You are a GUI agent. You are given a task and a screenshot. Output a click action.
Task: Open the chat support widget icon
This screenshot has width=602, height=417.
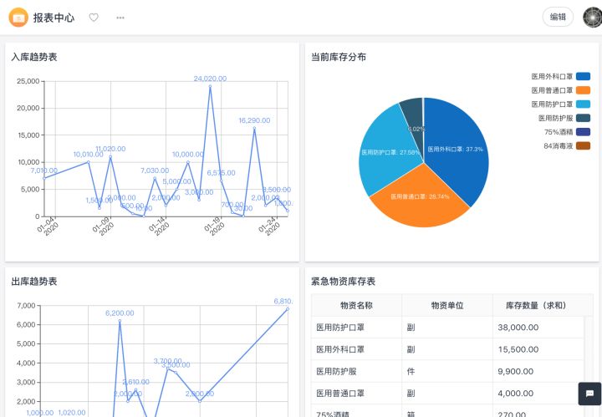click(x=589, y=394)
